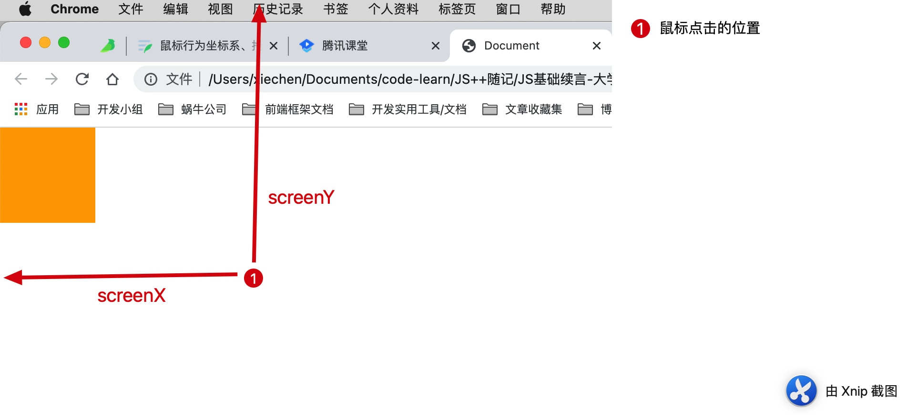Close the Document tab

pos(597,46)
